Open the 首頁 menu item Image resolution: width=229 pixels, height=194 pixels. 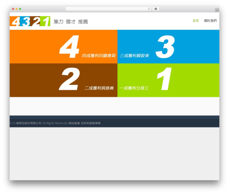(196, 21)
